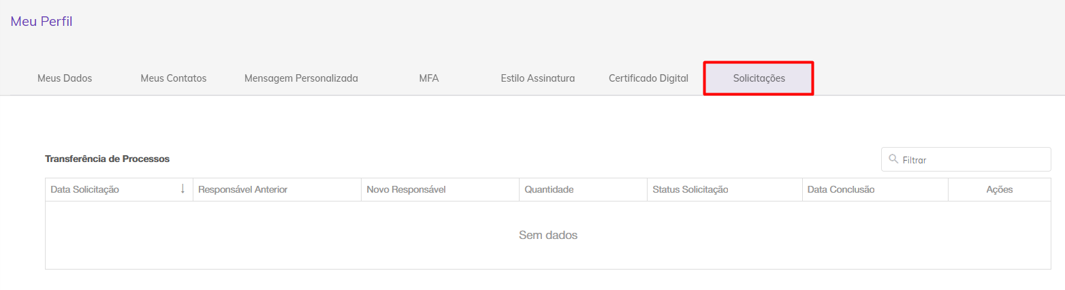Click the Transferência de Processos heading
Image resolution: width=1065 pixels, height=290 pixels.
coord(107,159)
